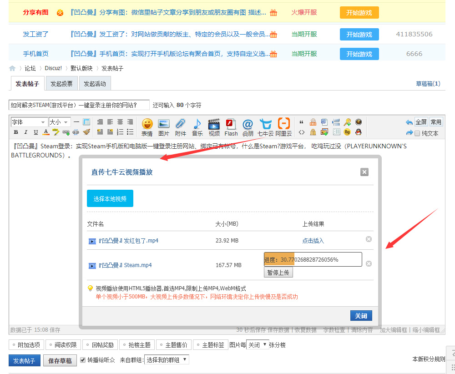Insert a horizontal line
This screenshot has width=455, height=374.
tap(76, 122)
